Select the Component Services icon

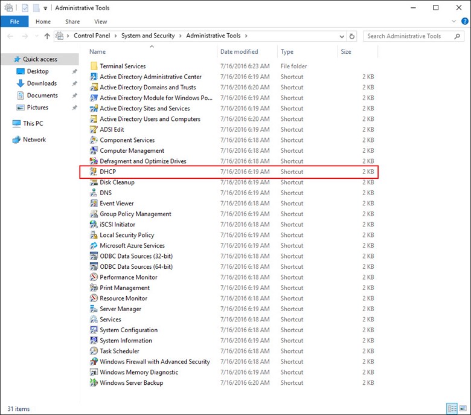pos(94,140)
